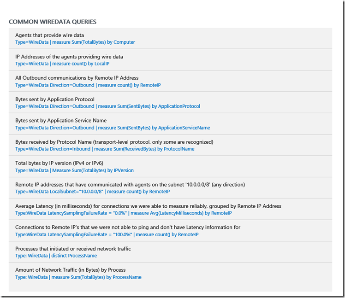Click the Avg(LatencyMilliseconds) by RemoteIP query link
The image size is (345, 298).
(x=123, y=213)
